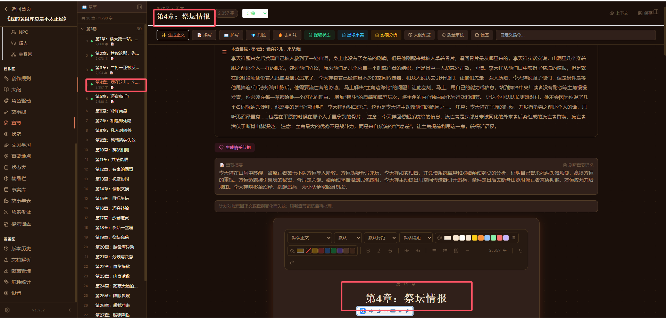Pick the dark blue highlight swatch

tap(327, 251)
